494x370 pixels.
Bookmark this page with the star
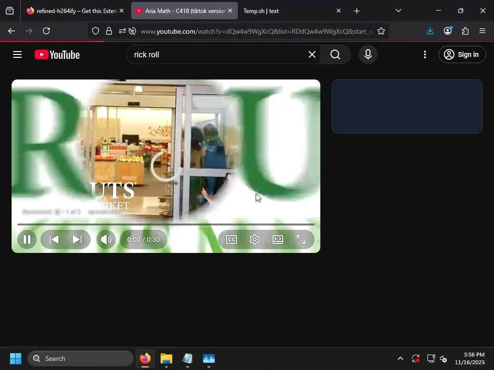pyautogui.click(x=381, y=31)
